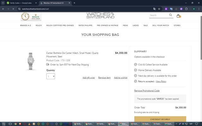Open Chrome extensions puzzle icon
Viewport: 202px width, 126px height.
[x=186, y=9]
